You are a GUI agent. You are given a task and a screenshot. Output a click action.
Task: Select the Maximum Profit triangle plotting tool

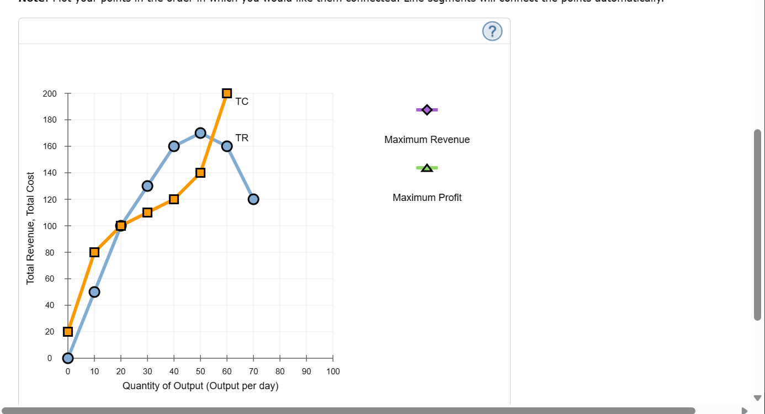click(x=427, y=167)
